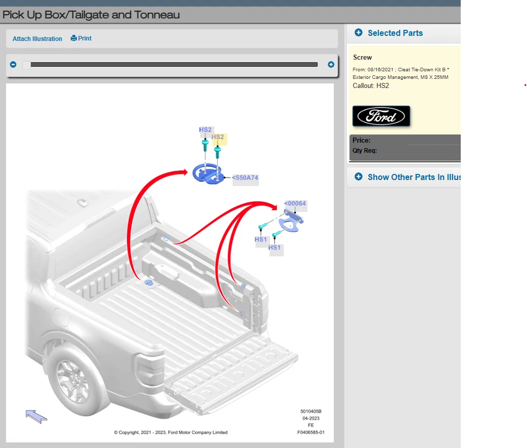This screenshot has height=448, width=527.
Task: Click the zoom in plus icon
Action: click(331, 64)
